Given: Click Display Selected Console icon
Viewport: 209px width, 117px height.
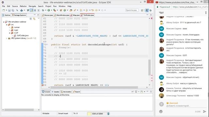Looking at the screenshot, I should 136,92.
